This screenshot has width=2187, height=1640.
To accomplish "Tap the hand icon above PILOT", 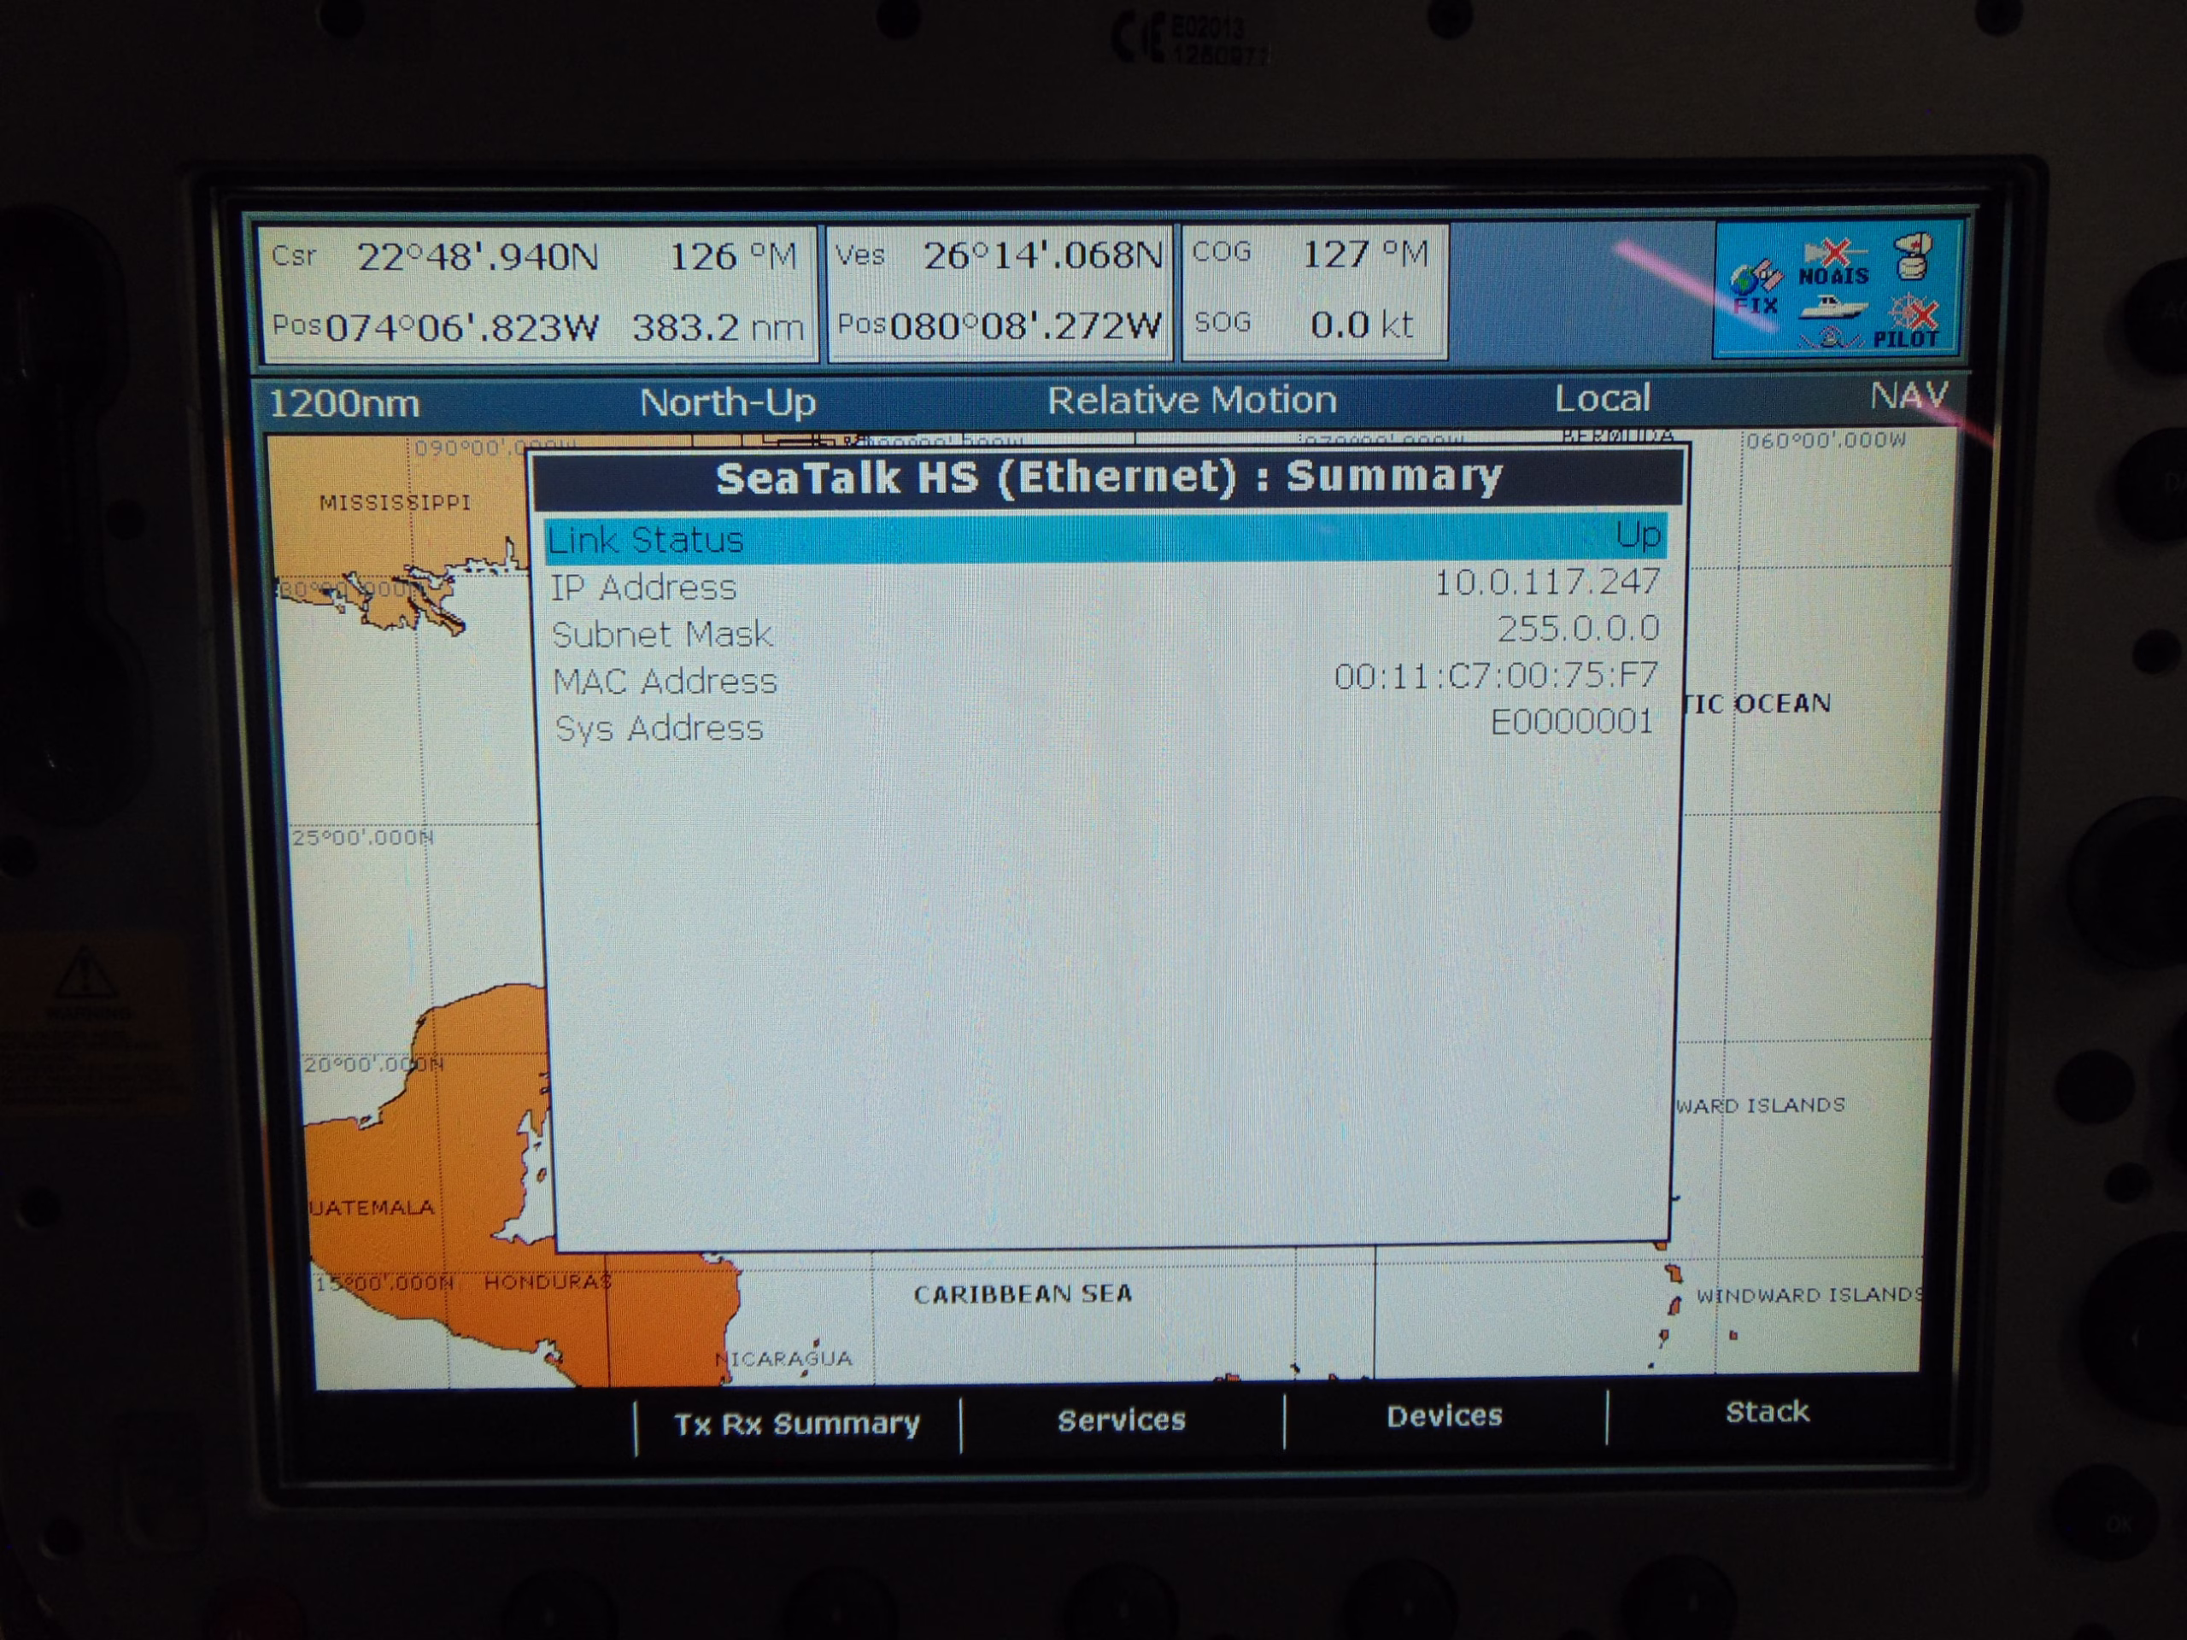I will click(1914, 257).
